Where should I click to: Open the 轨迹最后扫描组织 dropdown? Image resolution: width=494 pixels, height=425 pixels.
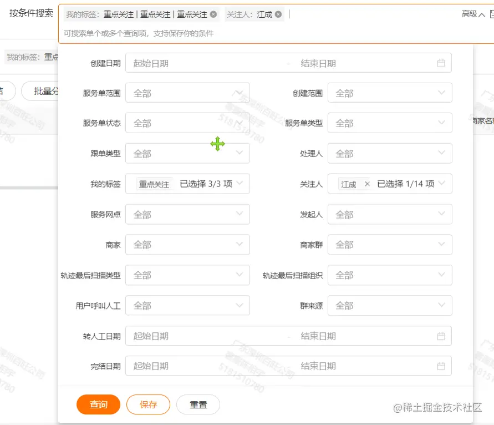[390, 275]
